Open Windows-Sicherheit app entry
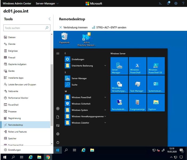Image resolution: width=187 pixels, height=160 pixels. (85, 104)
